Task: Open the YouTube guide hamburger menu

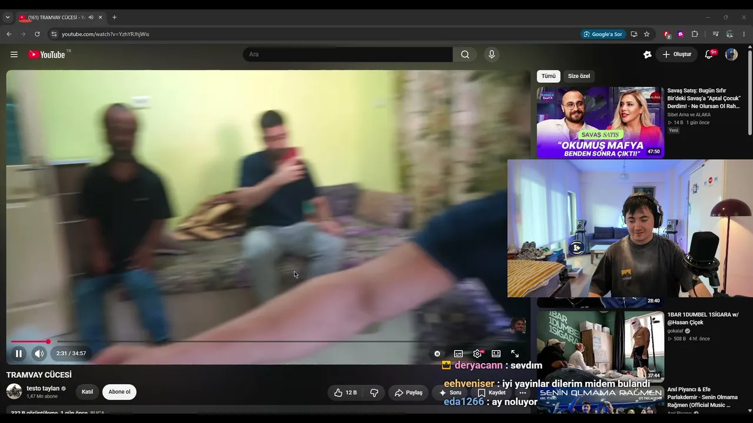Action: click(x=14, y=55)
